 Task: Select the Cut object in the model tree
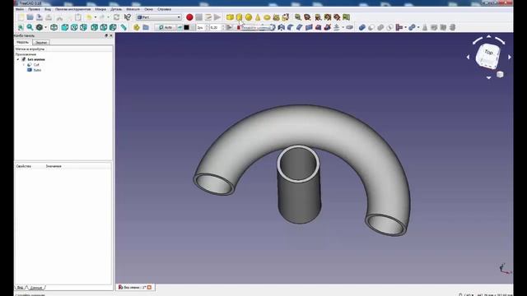(36, 65)
